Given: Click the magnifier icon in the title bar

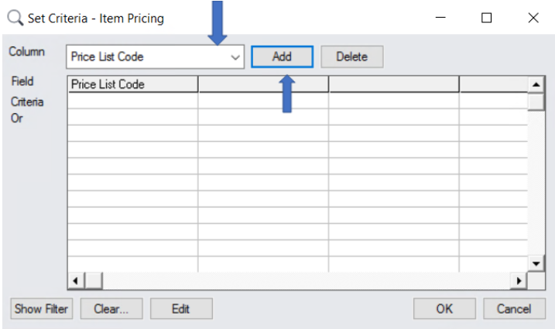Looking at the screenshot, I should coord(15,18).
